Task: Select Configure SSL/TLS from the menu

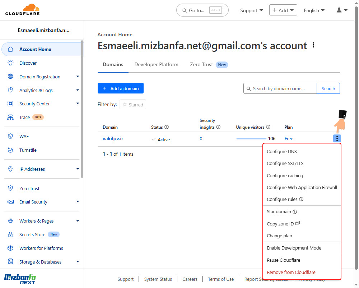Action: click(x=285, y=164)
